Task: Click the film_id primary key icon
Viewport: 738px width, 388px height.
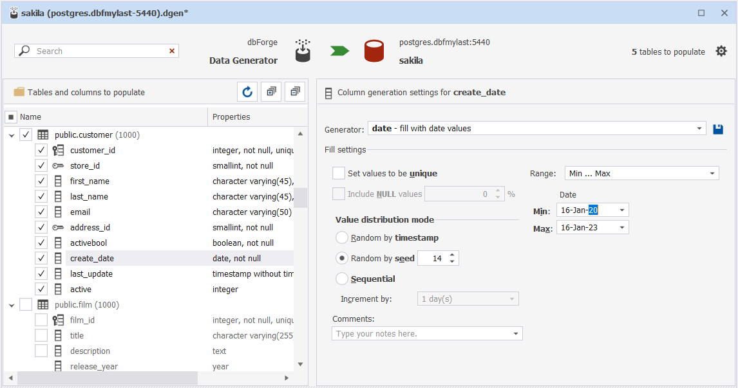Action: click(58, 320)
